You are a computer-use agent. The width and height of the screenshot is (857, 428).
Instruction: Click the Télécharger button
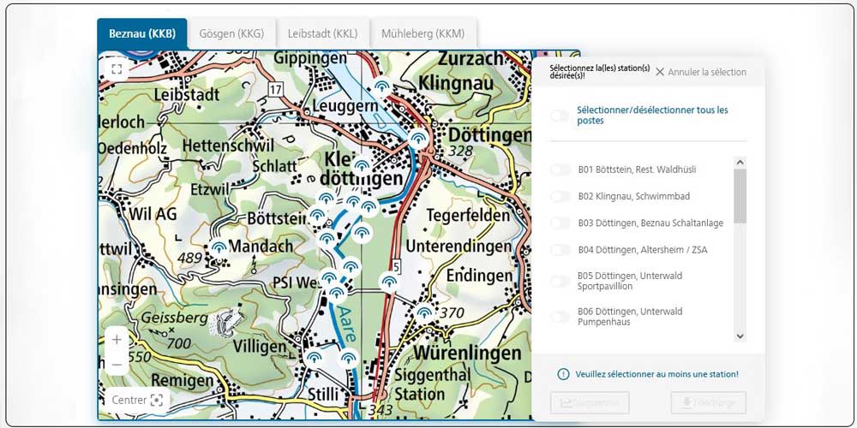click(x=708, y=402)
